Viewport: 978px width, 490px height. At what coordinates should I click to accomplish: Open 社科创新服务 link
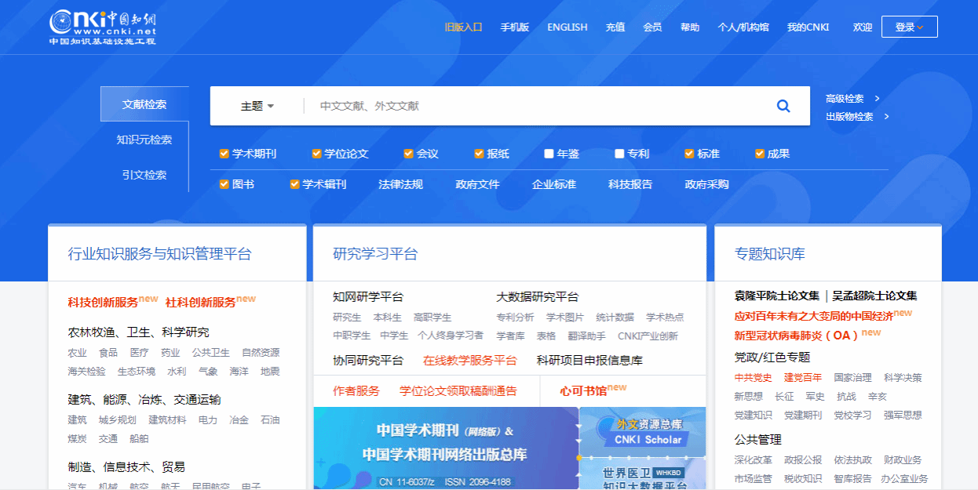tap(200, 302)
